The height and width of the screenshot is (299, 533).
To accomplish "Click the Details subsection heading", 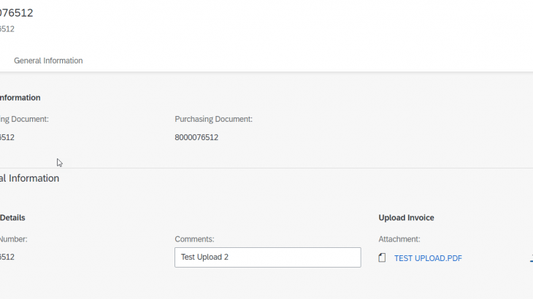I will pos(13,218).
